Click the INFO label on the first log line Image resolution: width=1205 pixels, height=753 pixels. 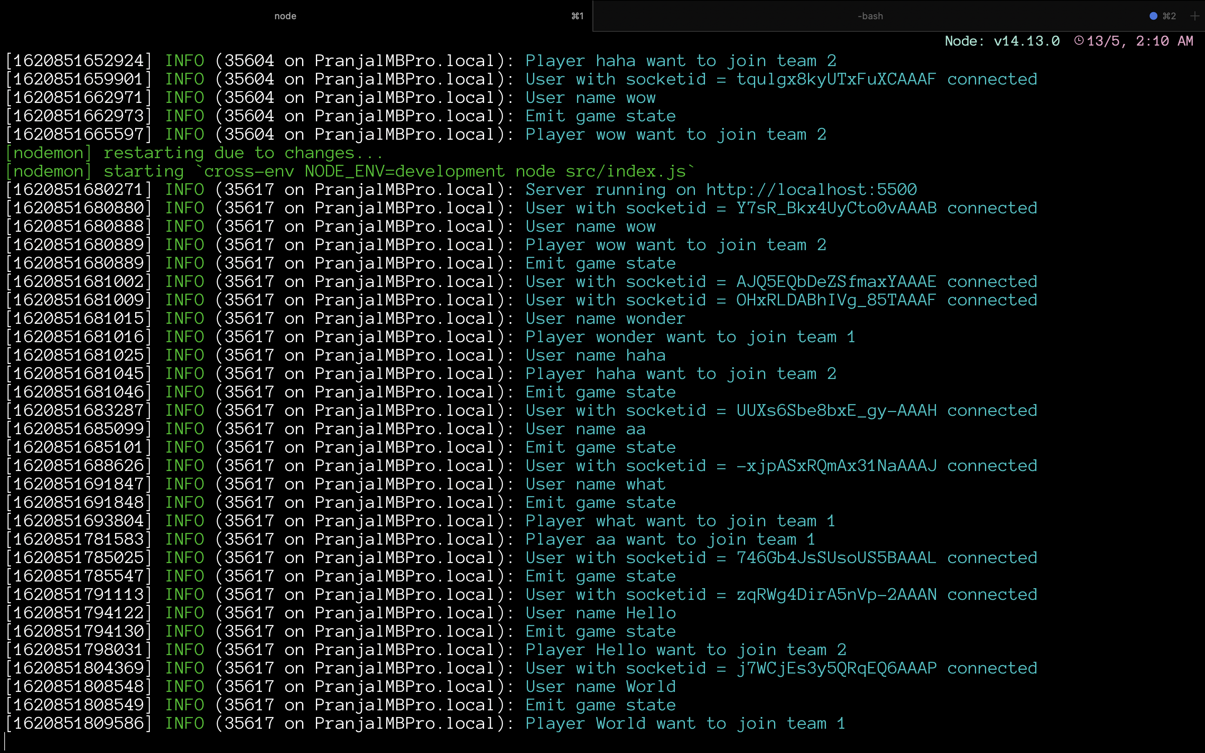pyautogui.click(x=185, y=60)
